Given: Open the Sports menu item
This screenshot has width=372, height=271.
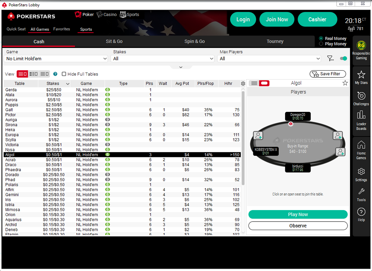Looking at the screenshot, I should 86,29.
